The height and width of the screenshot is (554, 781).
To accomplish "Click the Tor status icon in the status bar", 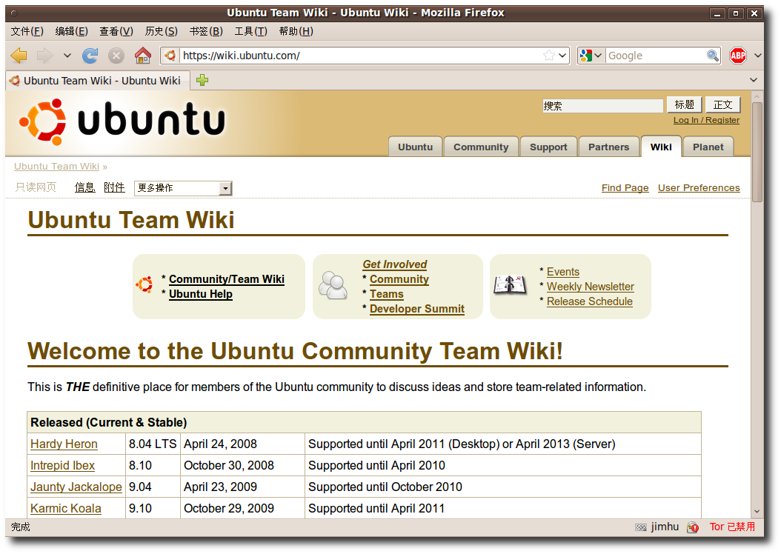I will tap(693, 527).
